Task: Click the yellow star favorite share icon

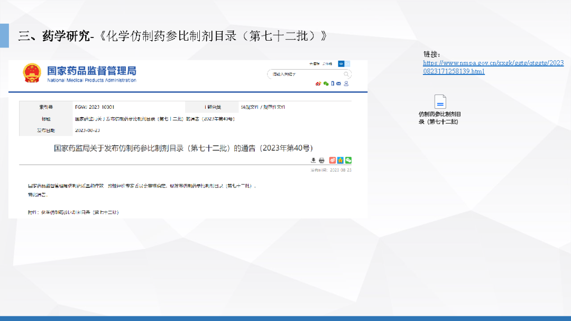Action: click(340, 160)
